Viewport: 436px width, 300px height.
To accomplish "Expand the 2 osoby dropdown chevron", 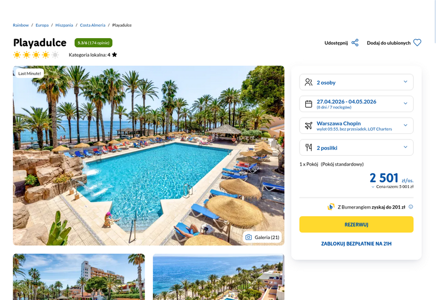I will click(x=405, y=82).
